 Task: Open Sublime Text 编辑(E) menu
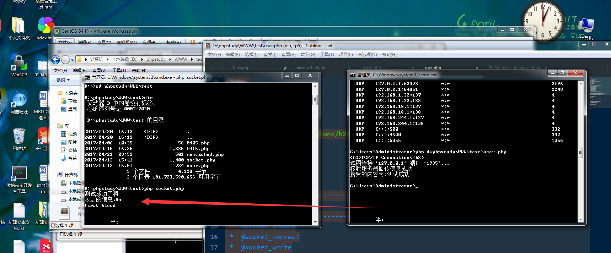(x=233, y=55)
